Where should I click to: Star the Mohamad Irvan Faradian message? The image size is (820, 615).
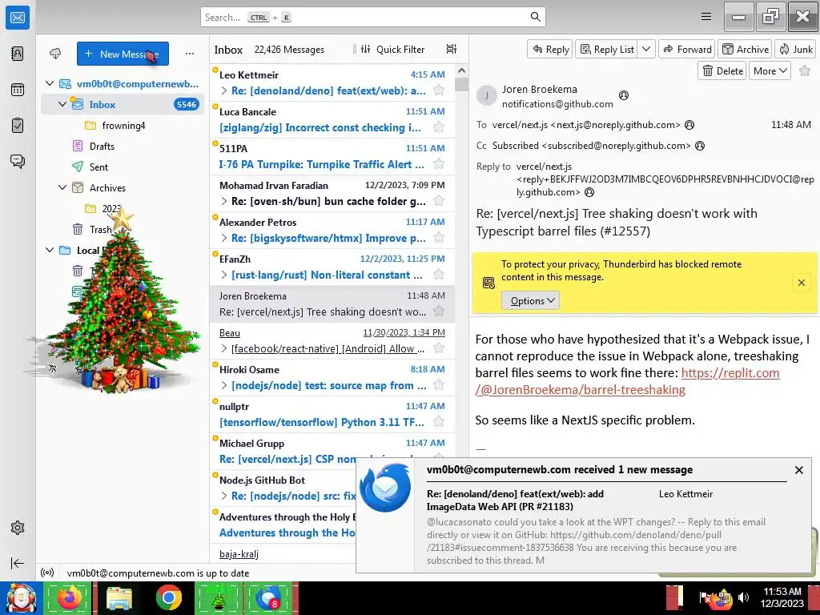439,201
